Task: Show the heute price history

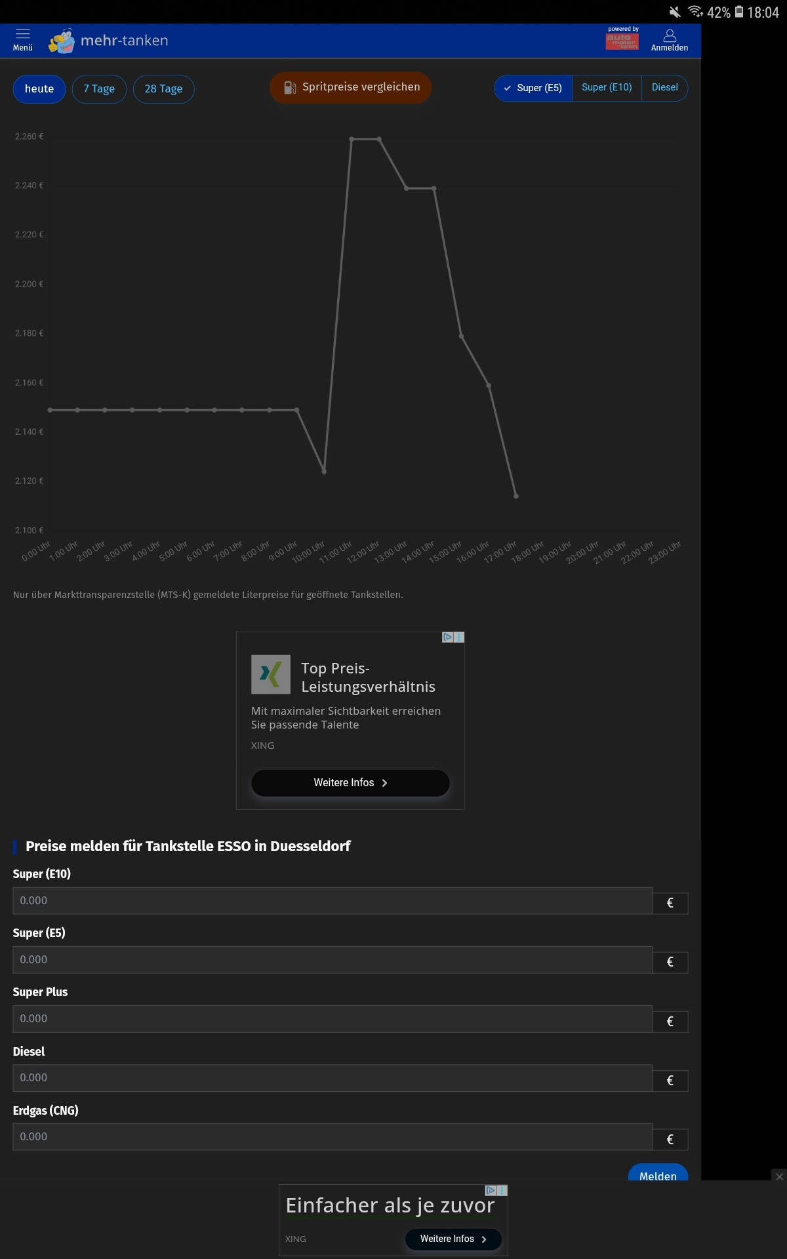Action: coord(39,89)
